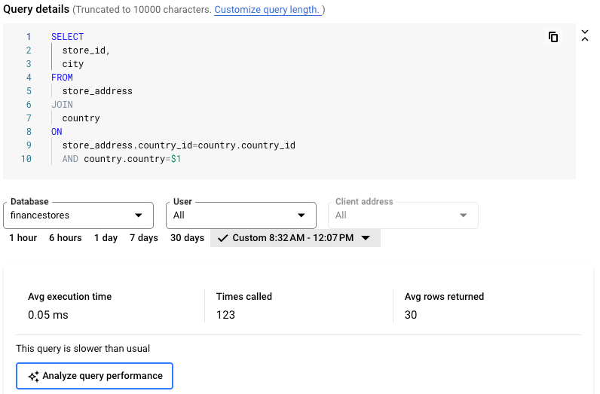Viewport: 600px width, 394px height.
Task: Click the country.country=$1 condition on line 10
Action: [x=132, y=159]
